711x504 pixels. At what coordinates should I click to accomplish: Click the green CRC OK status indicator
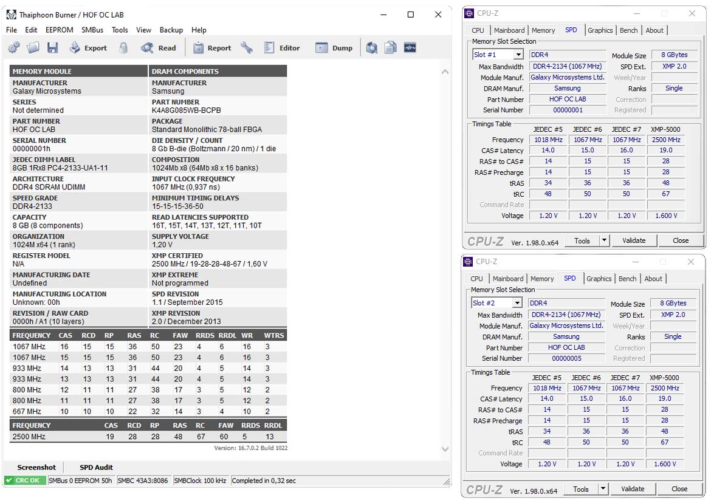click(25, 480)
